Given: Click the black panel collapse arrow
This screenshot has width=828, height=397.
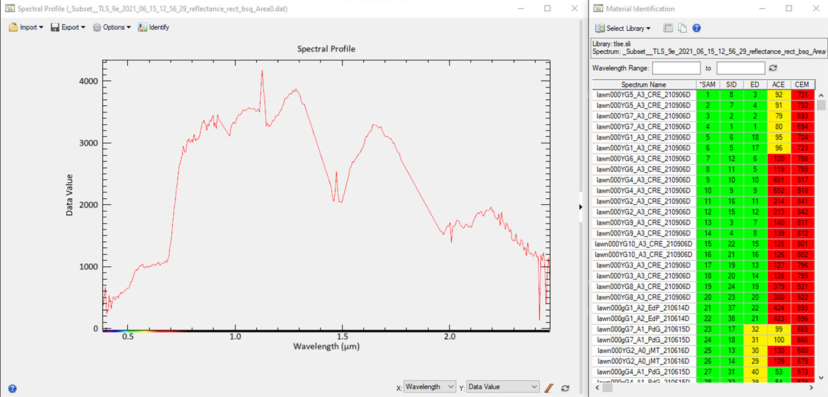Looking at the screenshot, I should pyautogui.click(x=580, y=206).
